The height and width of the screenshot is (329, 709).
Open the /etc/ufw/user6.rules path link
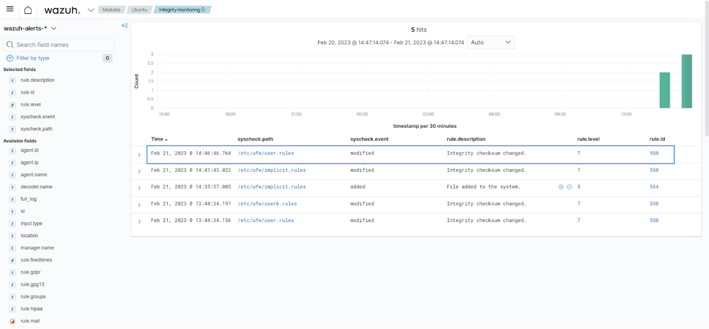tap(267, 204)
